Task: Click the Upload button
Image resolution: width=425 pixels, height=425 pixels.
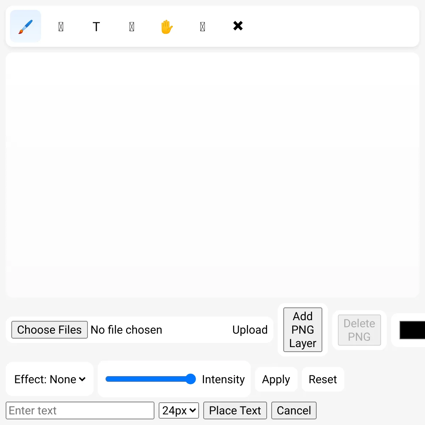Action: 250,330
